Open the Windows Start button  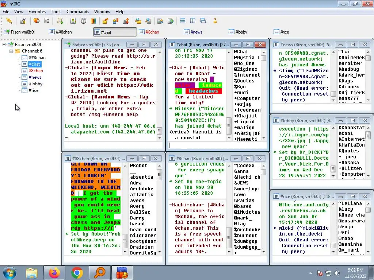(x=10, y=273)
